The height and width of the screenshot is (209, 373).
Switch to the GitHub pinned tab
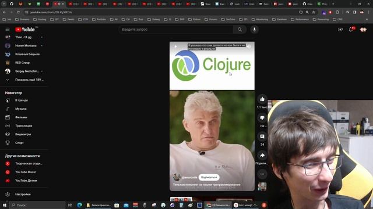click(x=12, y=4)
